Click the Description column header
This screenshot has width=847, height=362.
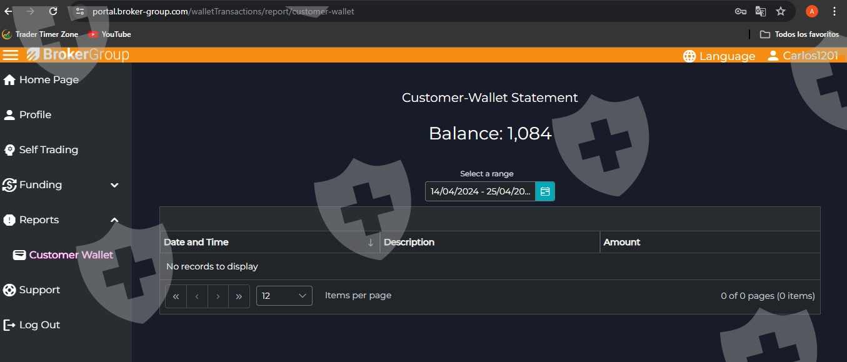(489, 242)
